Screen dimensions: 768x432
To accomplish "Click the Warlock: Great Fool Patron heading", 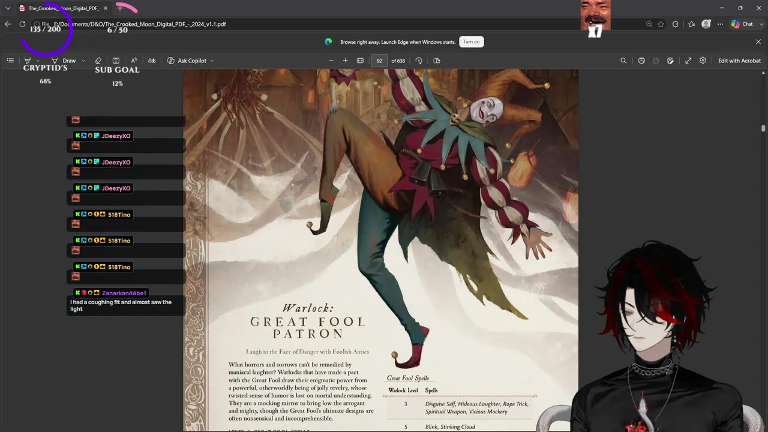I will point(308,322).
